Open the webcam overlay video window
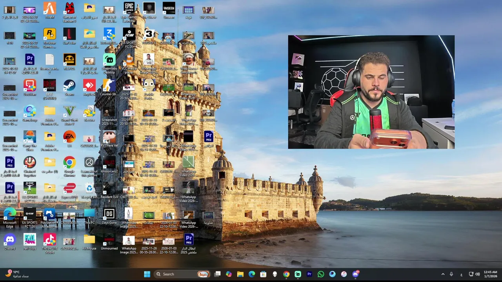Image resolution: width=502 pixels, height=282 pixels. 371,92
